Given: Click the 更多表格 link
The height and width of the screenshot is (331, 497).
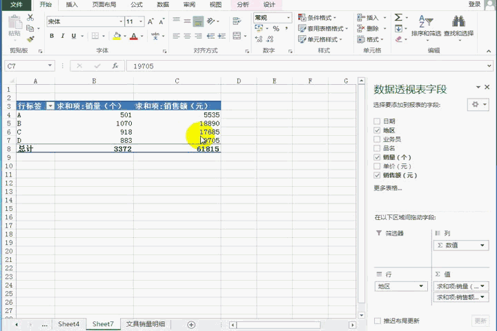Looking at the screenshot, I should point(387,188).
